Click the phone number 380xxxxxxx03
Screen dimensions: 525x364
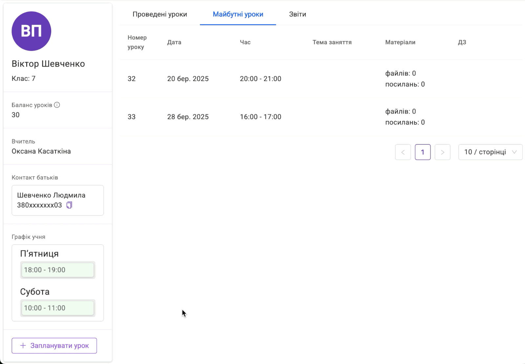click(39, 205)
